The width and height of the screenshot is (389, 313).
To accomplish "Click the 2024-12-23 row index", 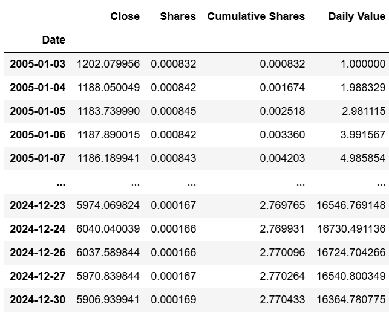I will 38,205.
